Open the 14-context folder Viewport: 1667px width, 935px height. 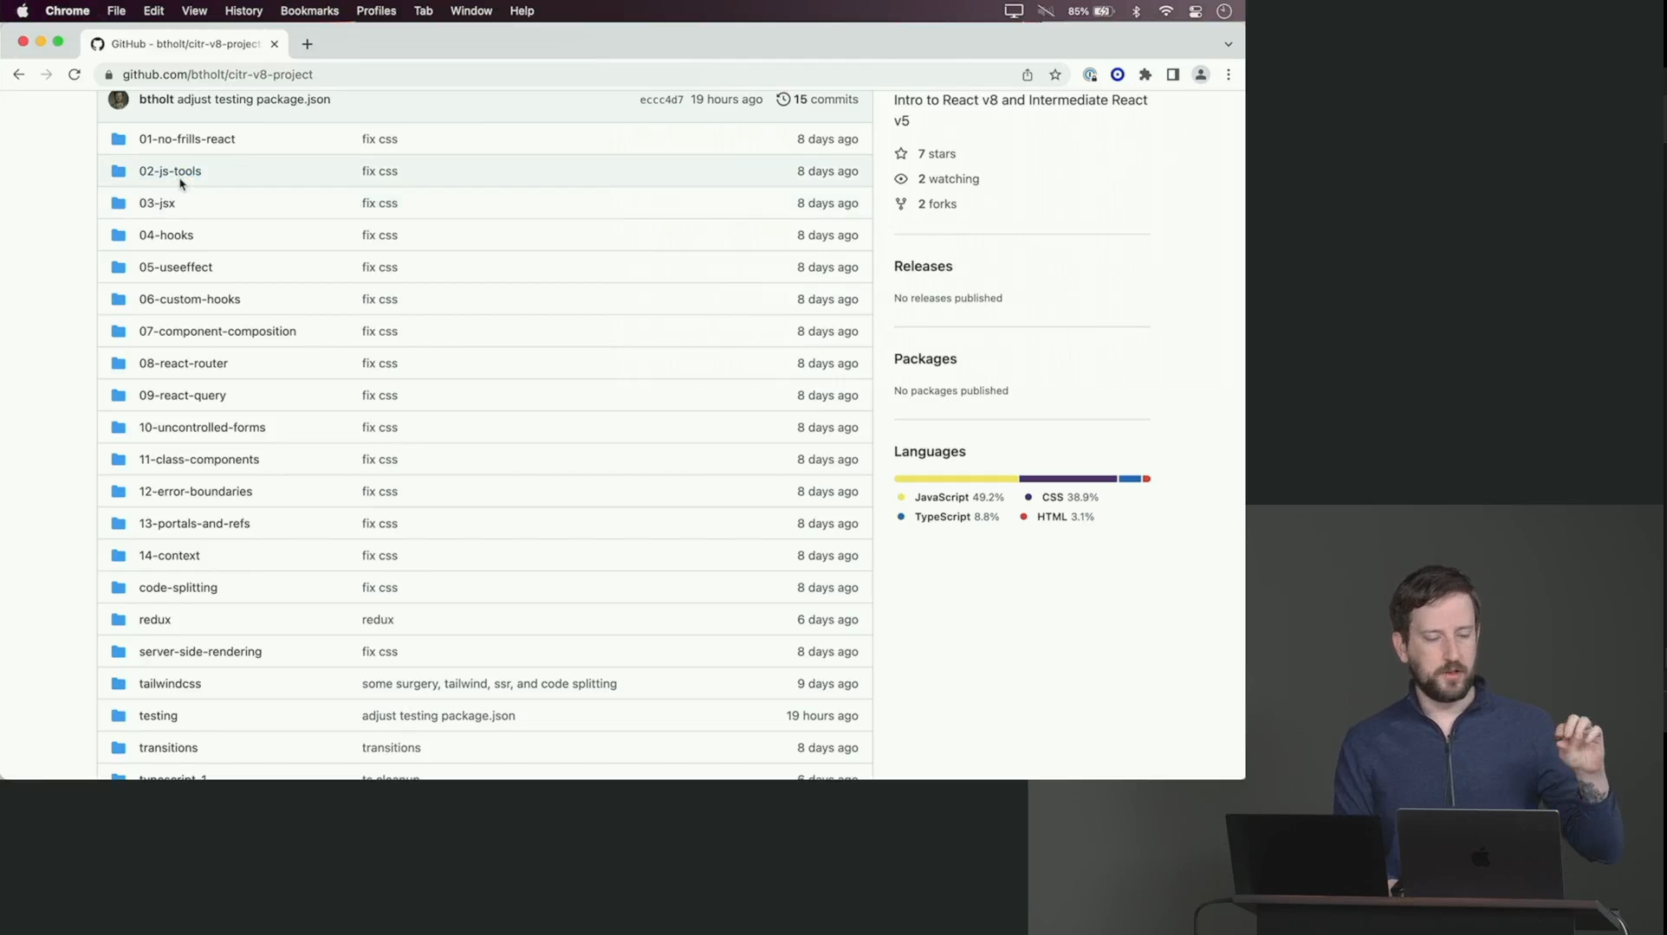click(170, 555)
